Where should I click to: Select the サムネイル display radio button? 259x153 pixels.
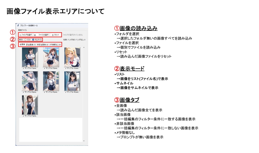pyautogui.click(x=33, y=40)
